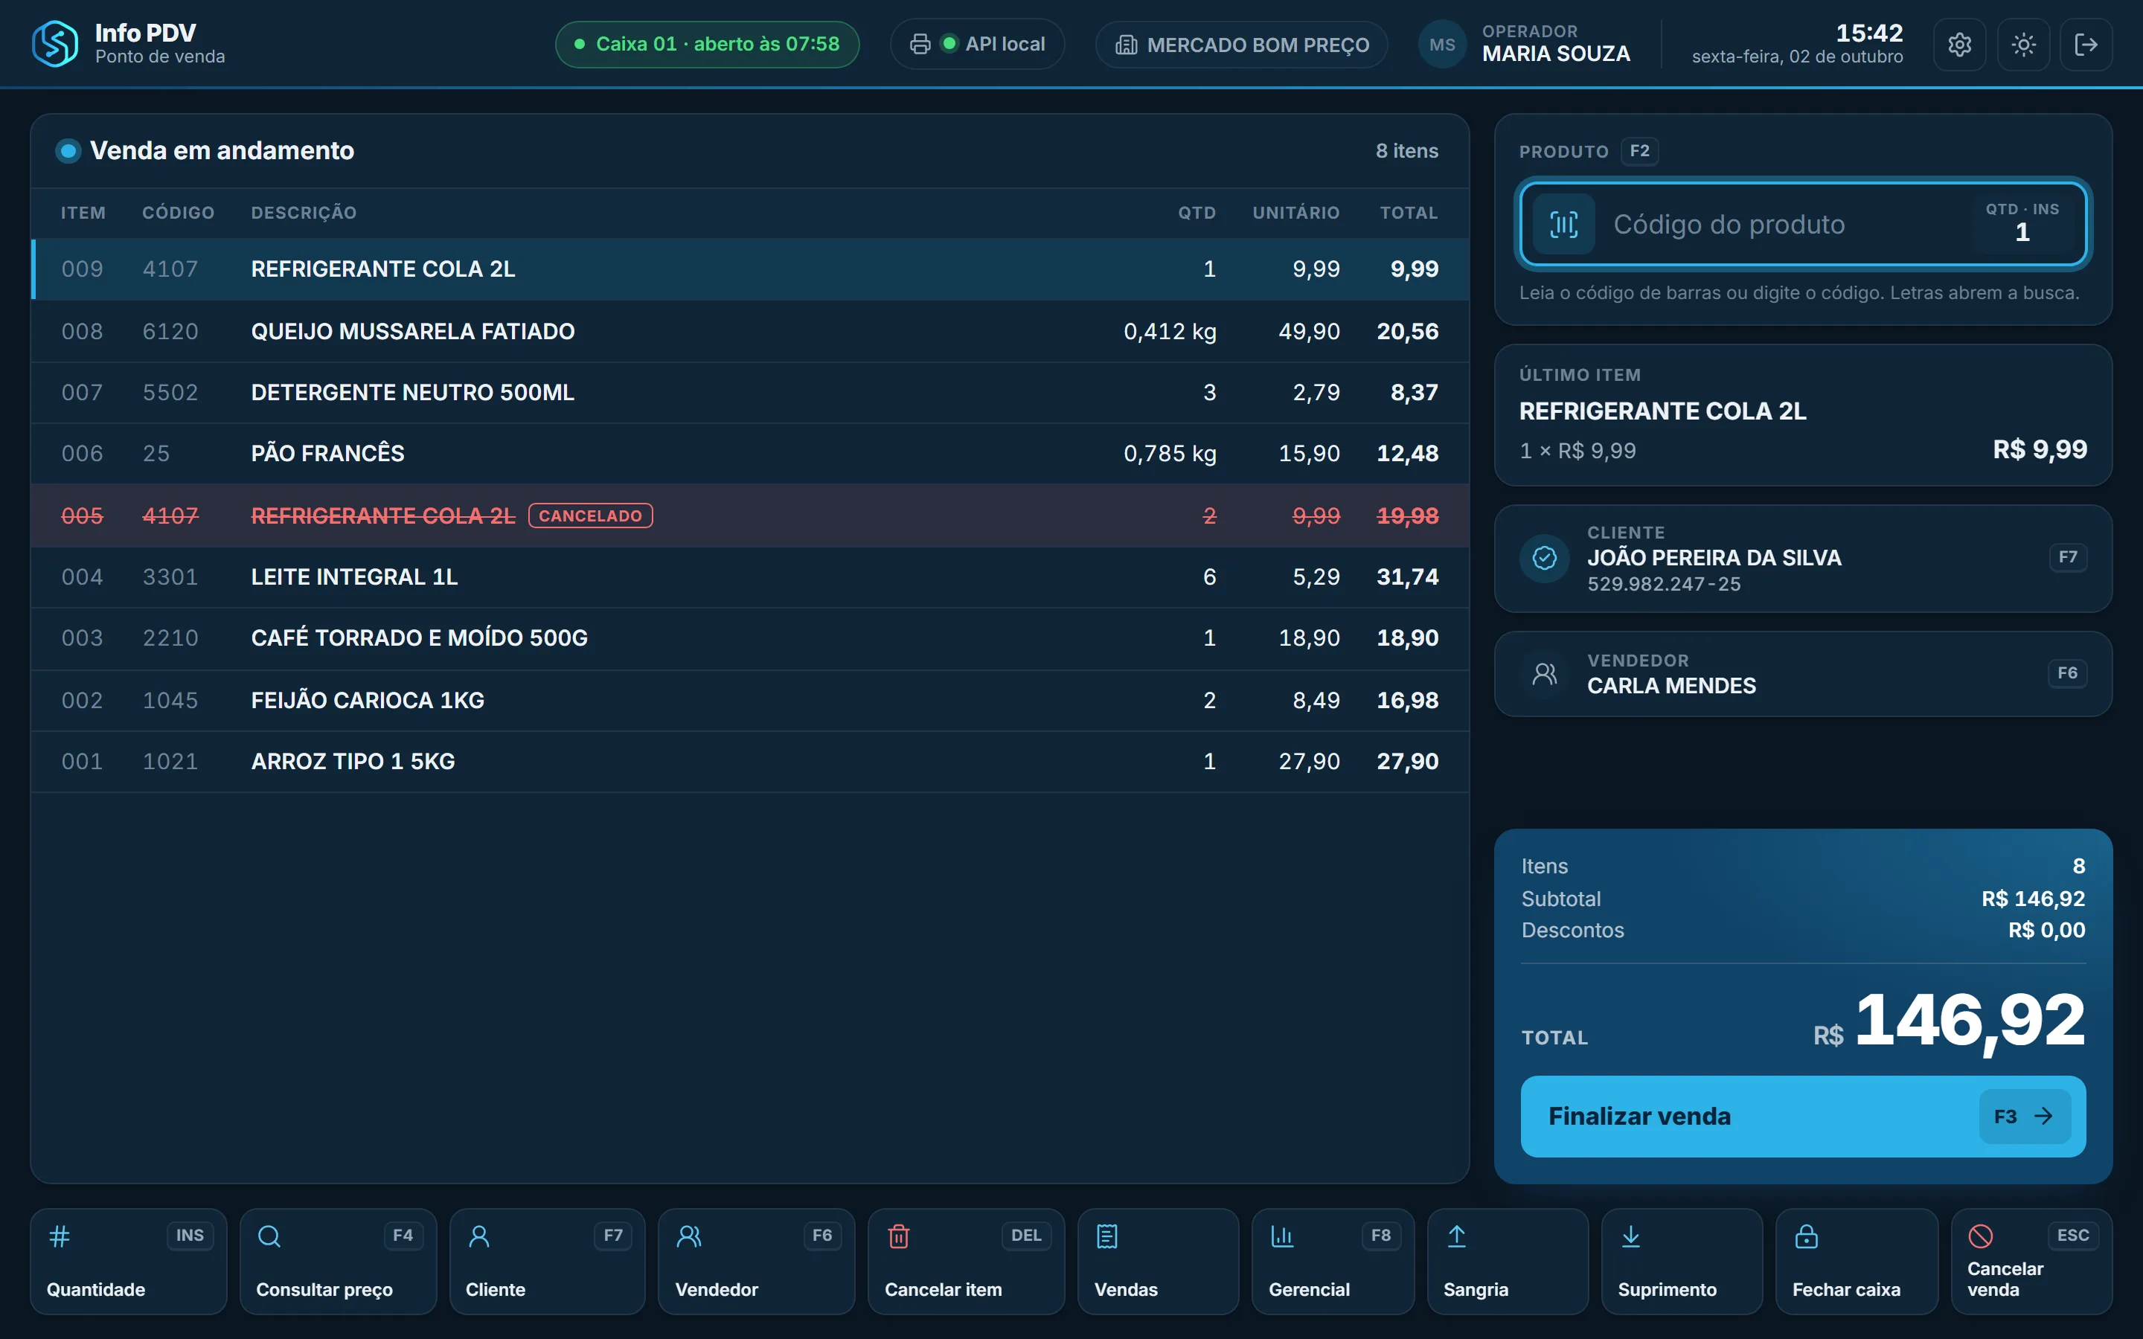The width and height of the screenshot is (2143, 1339).
Task: Open Consultar preço search
Action: click(339, 1261)
